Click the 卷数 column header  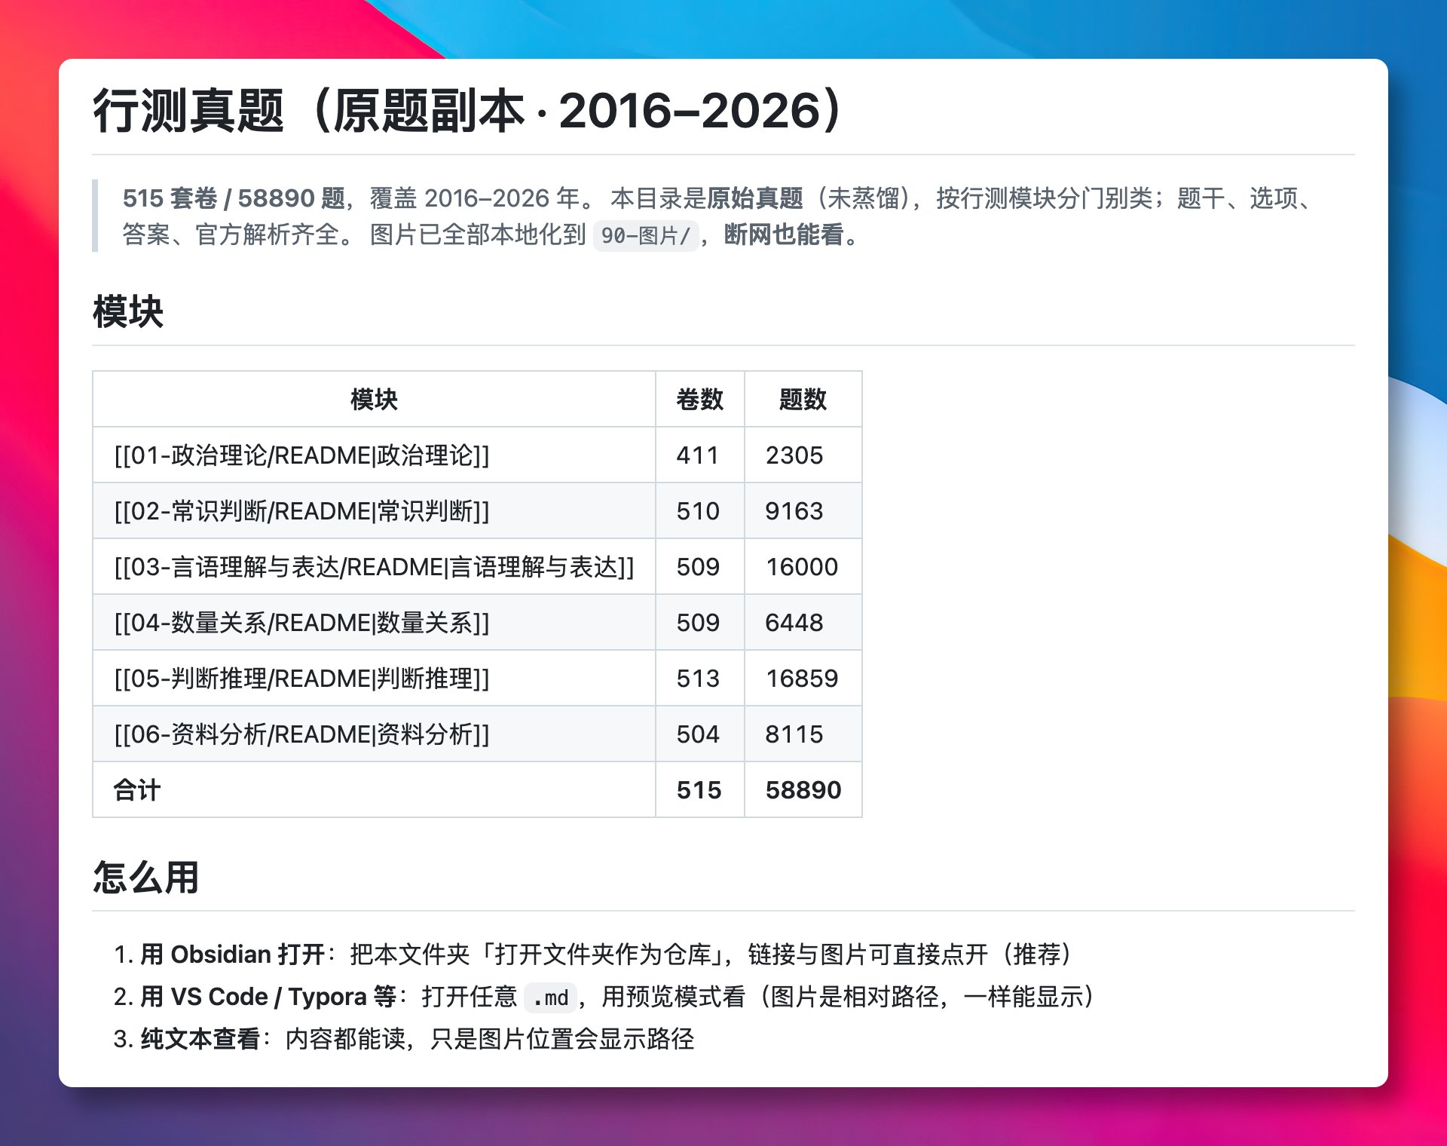(699, 399)
